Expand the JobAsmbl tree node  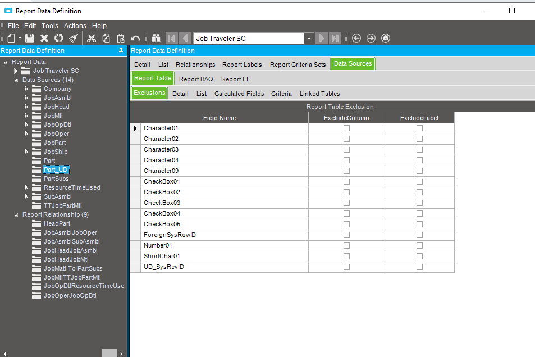(26, 98)
